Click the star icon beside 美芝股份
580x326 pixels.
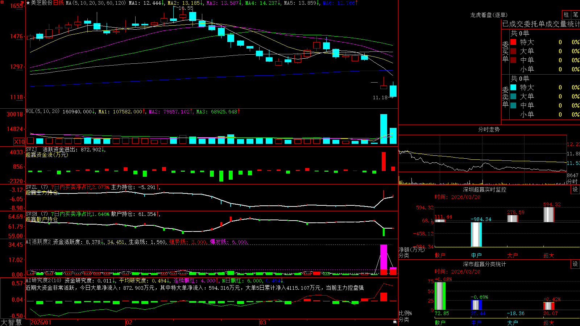pos(28,3)
